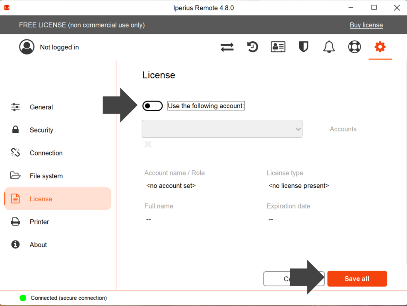Select the <no account set> value
Image resolution: width=407 pixels, height=306 pixels.
tap(171, 186)
